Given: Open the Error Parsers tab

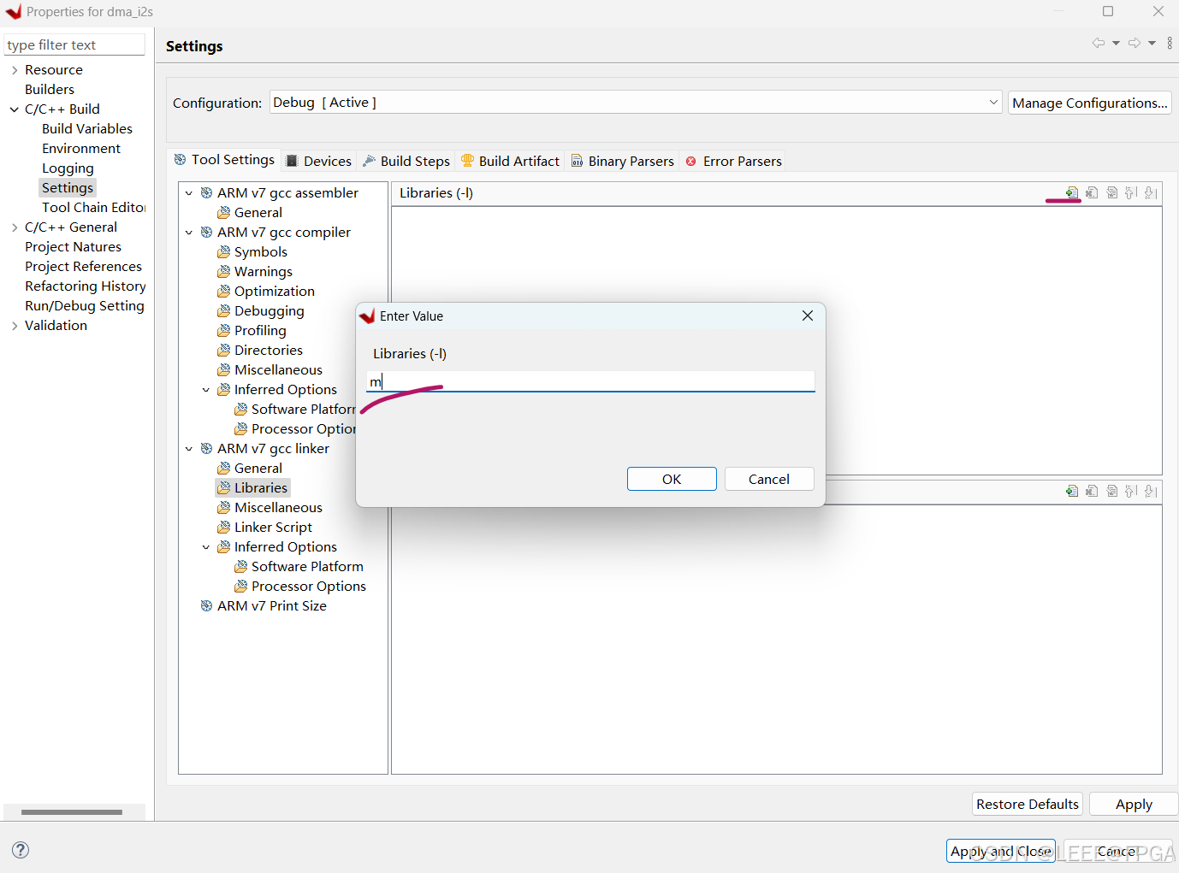Looking at the screenshot, I should [733, 161].
